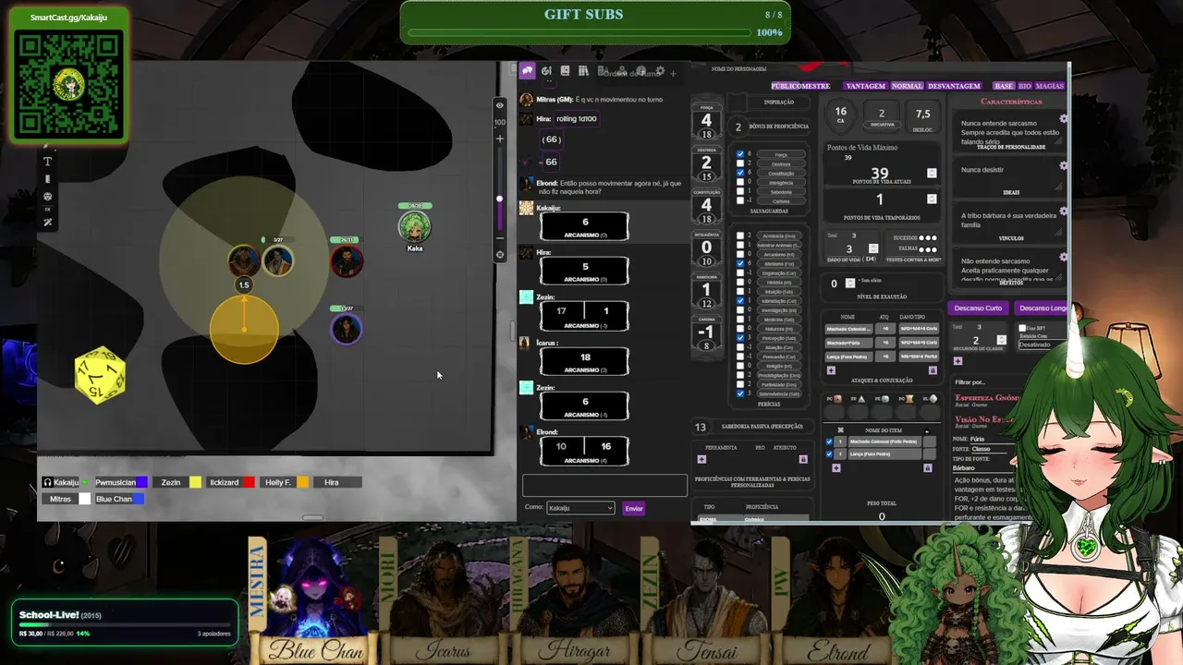Select the VANTAGEM roll mode
The width and height of the screenshot is (1183, 665).
click(866, 86)
